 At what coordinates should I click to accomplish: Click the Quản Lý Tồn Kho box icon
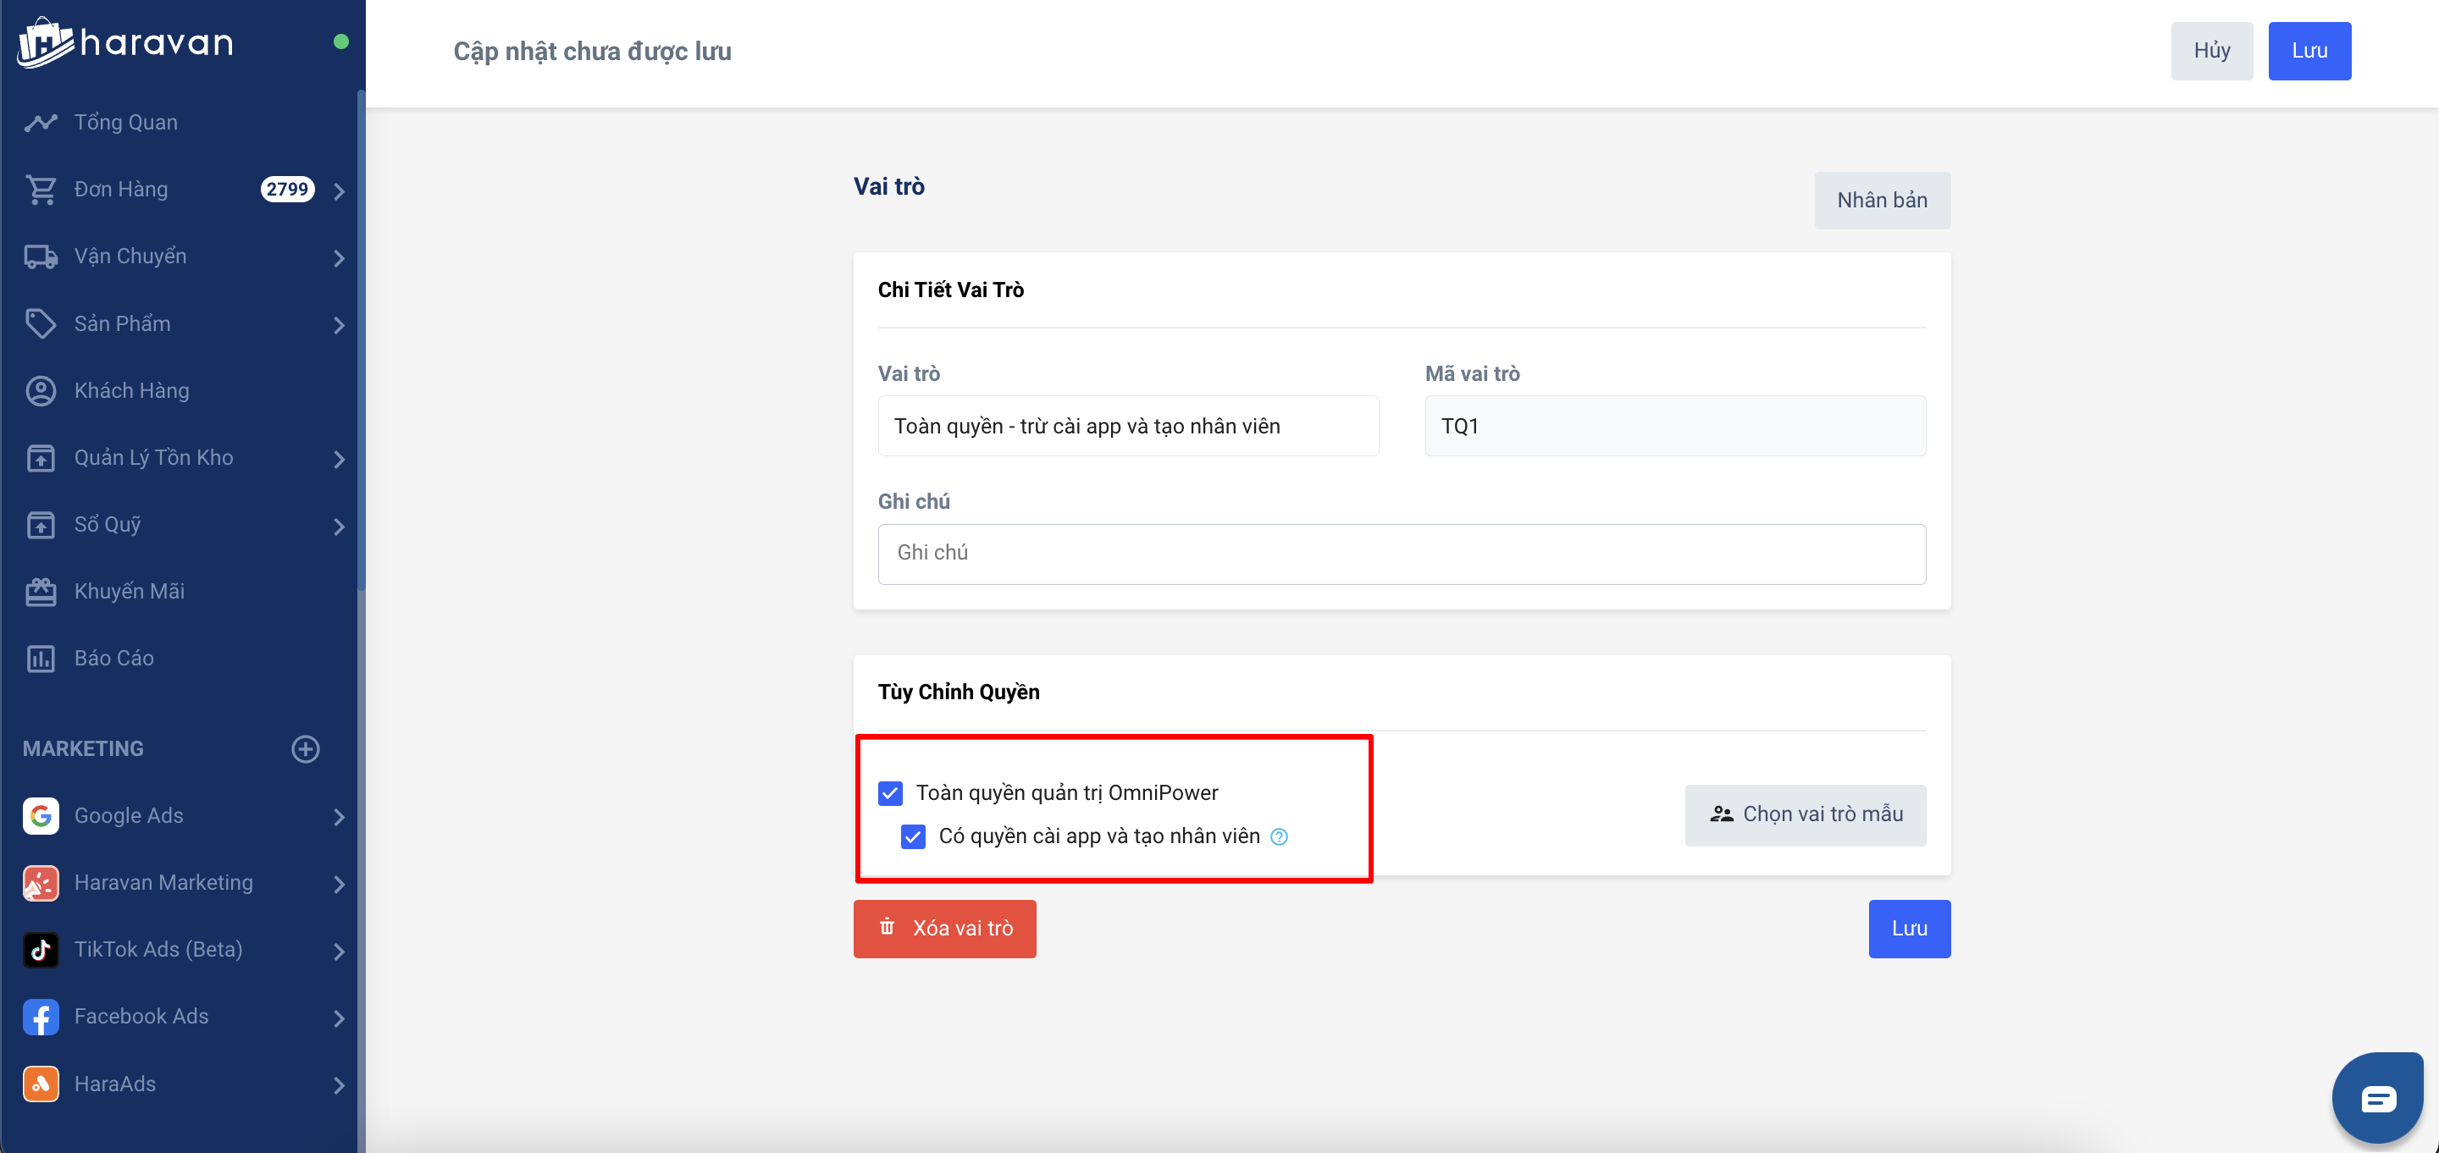41,458
